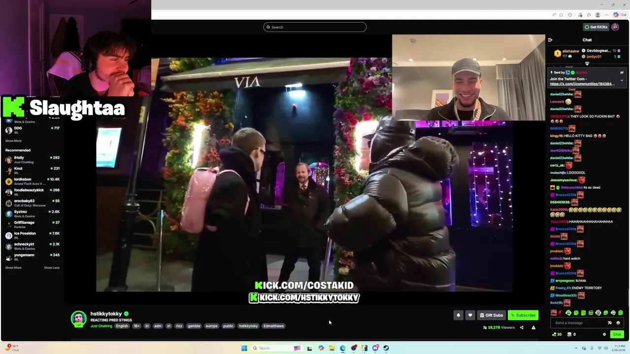Open schneckyirl recommended channel
Viewport: 630px width, 354px height.
[32, 246]
